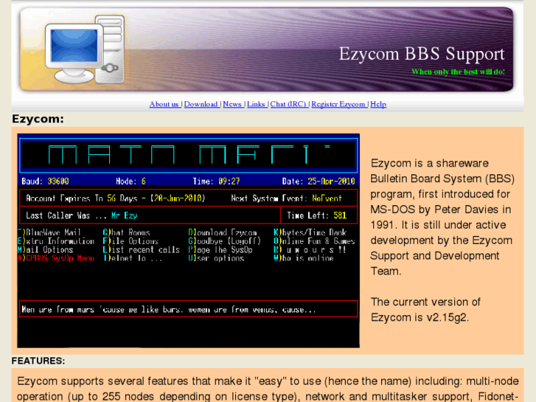Click the 'Ezycom:' section heading

[38, 119]
